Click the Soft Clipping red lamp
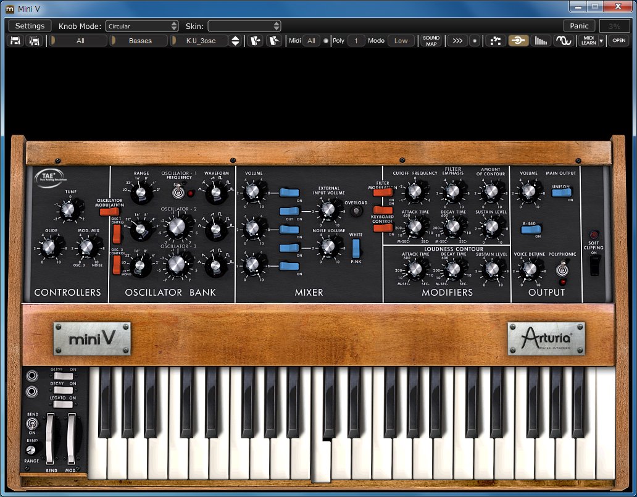The height and width of the screenshot is (497, 637). (594, 235)
